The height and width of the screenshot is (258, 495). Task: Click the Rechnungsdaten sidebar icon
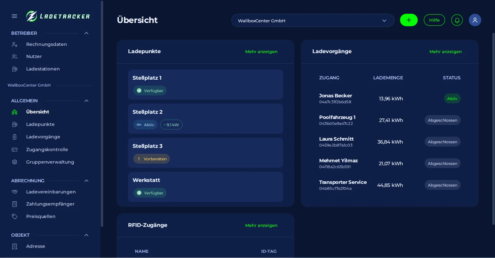click(14, 44)
